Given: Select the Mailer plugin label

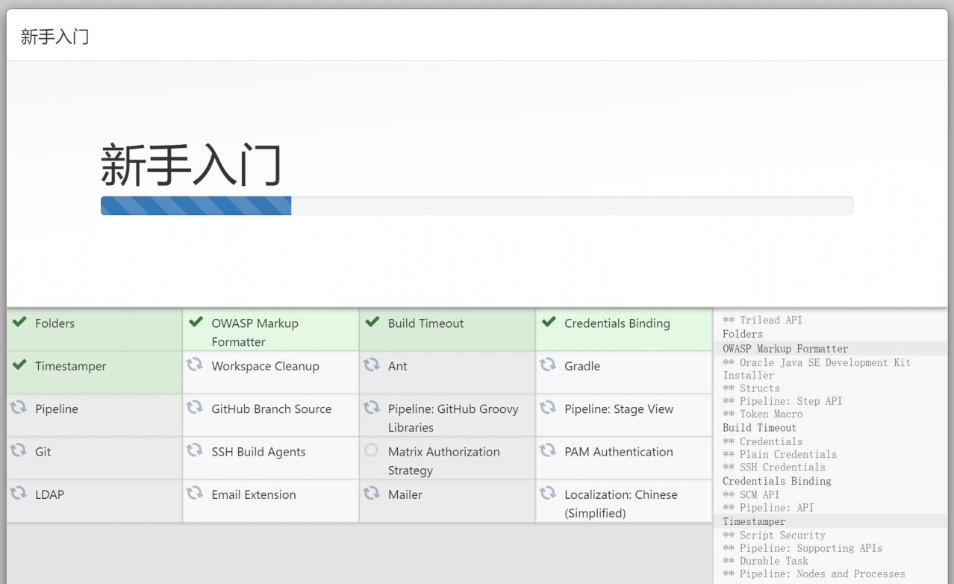Looking at the screenshot, I should point(405,494).
